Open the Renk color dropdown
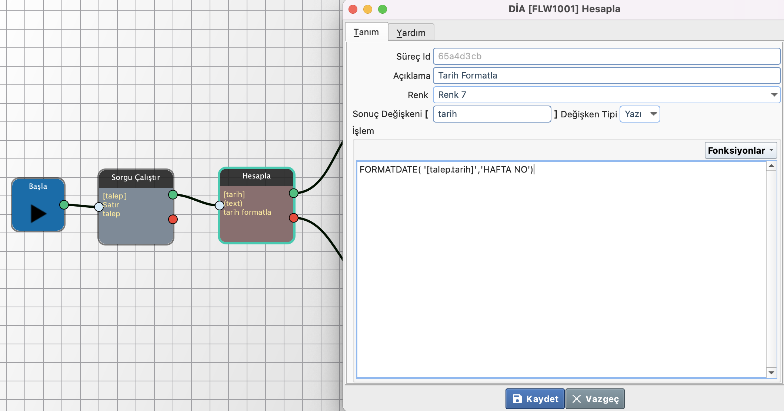Screen dimensions: 784x411 coord(607,95)
